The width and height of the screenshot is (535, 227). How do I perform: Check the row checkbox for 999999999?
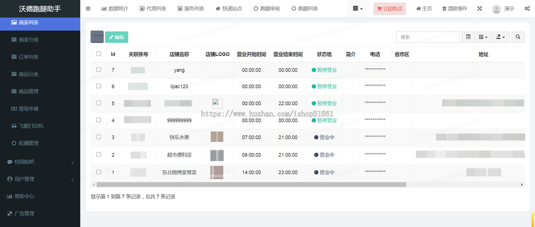click(99, 120)
